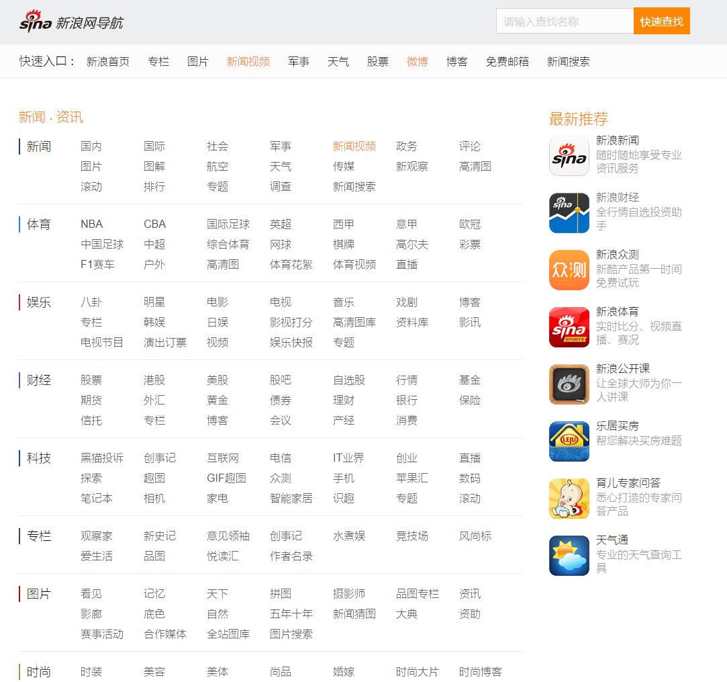Open the 八卦 entertainment link

point(91,302)
